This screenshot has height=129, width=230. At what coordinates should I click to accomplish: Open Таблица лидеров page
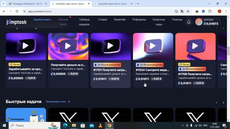(x=84, y=22)
